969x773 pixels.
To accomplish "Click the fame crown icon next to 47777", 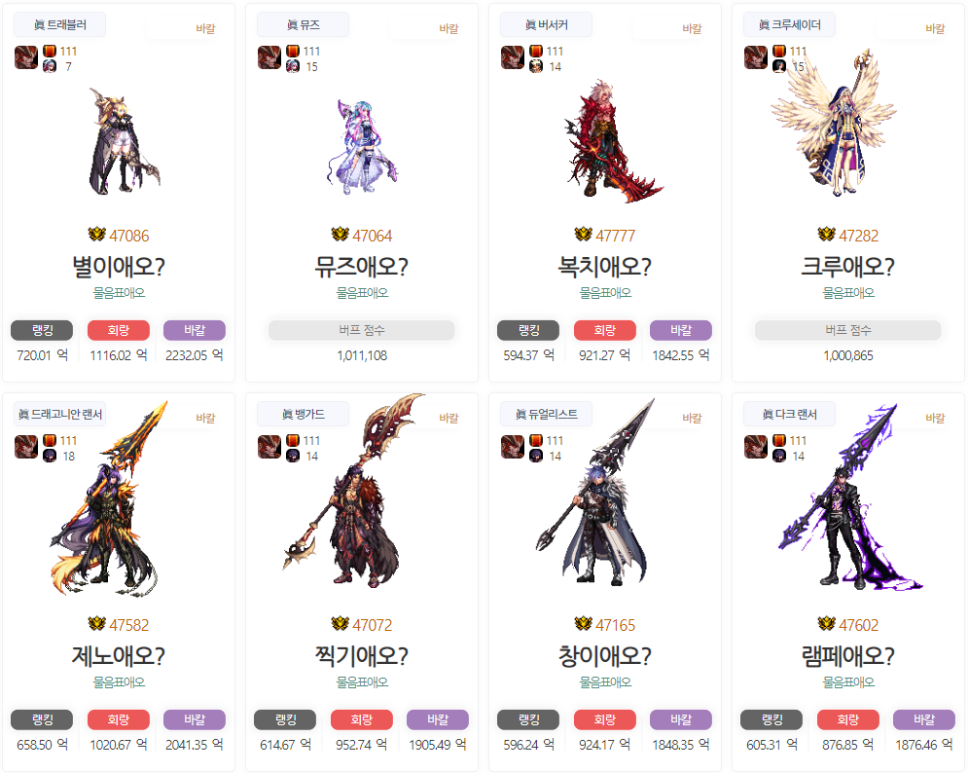I will (x=583, y=235).
